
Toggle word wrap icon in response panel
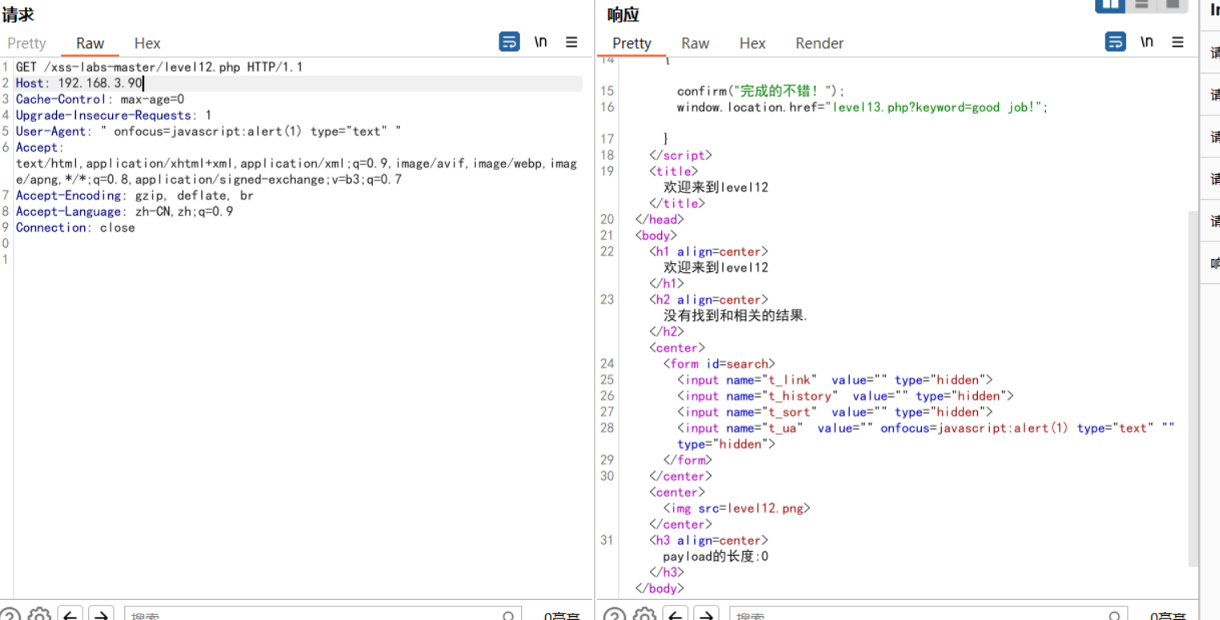click(1115, 43)
